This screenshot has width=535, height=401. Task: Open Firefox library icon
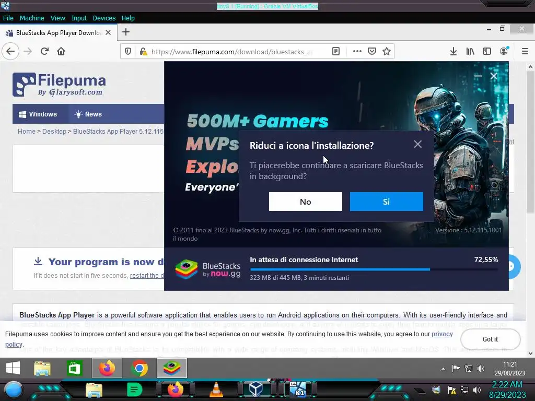pos(470,52)
